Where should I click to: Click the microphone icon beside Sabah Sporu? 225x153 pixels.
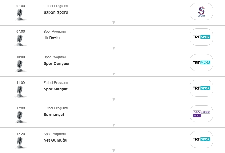(20, 15)
